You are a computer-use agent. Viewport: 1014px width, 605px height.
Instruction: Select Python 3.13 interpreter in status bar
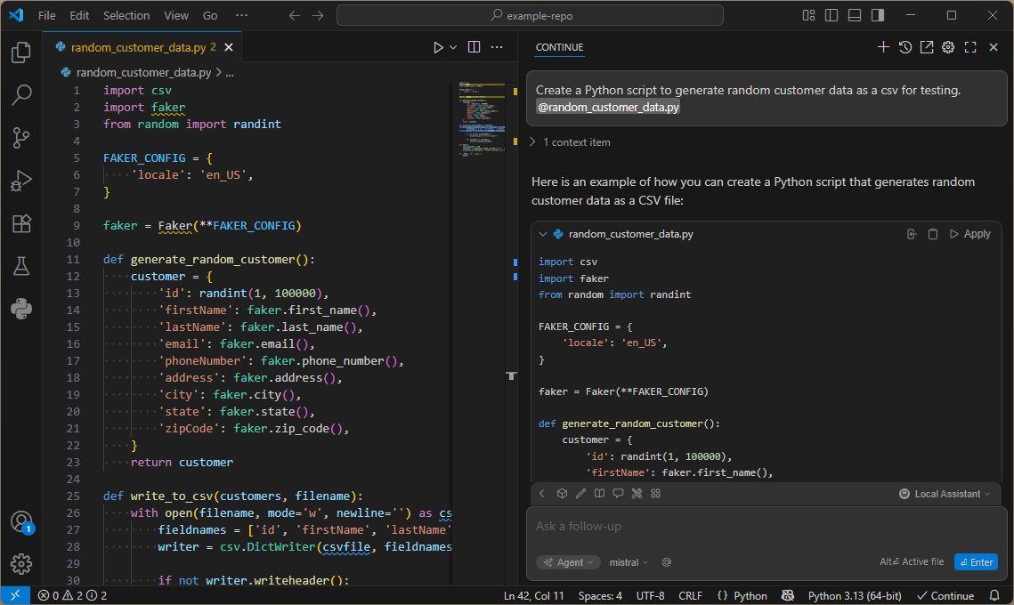855,596
